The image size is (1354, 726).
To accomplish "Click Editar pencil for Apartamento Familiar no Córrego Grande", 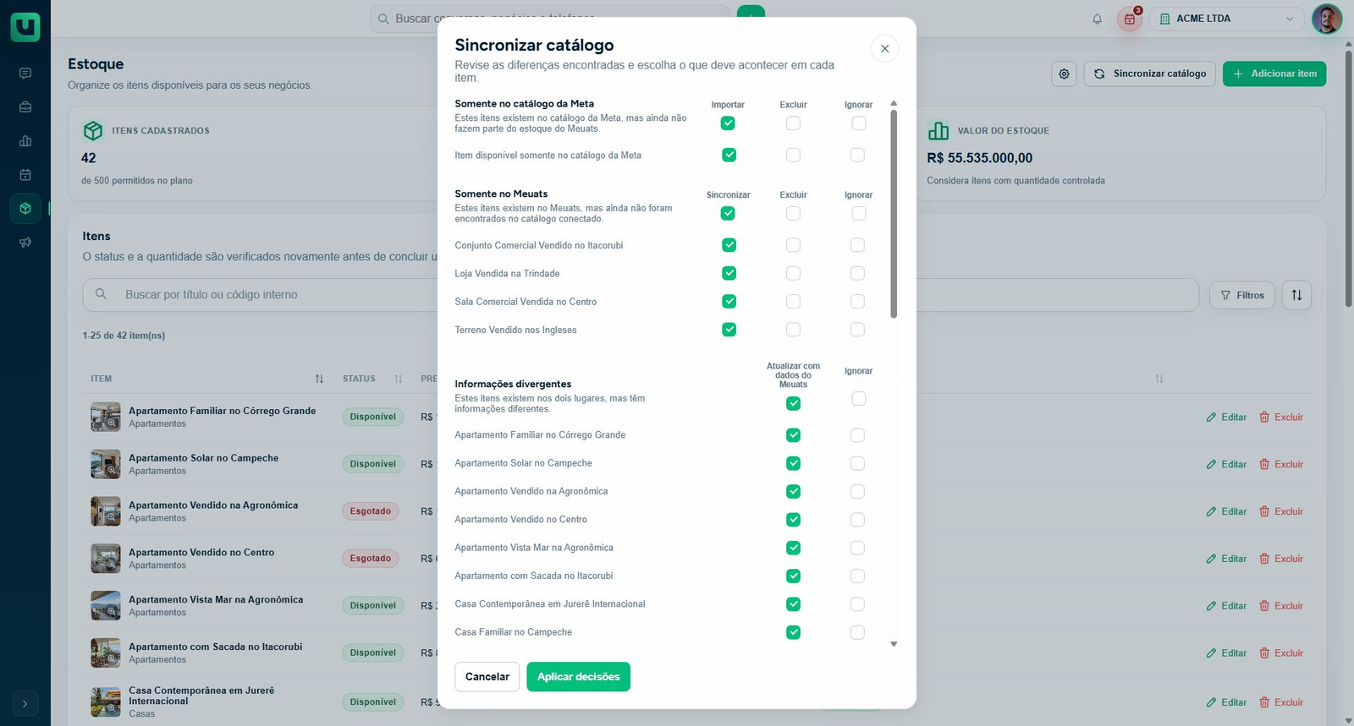I will pyautogui.click(x=1226, y=417).
